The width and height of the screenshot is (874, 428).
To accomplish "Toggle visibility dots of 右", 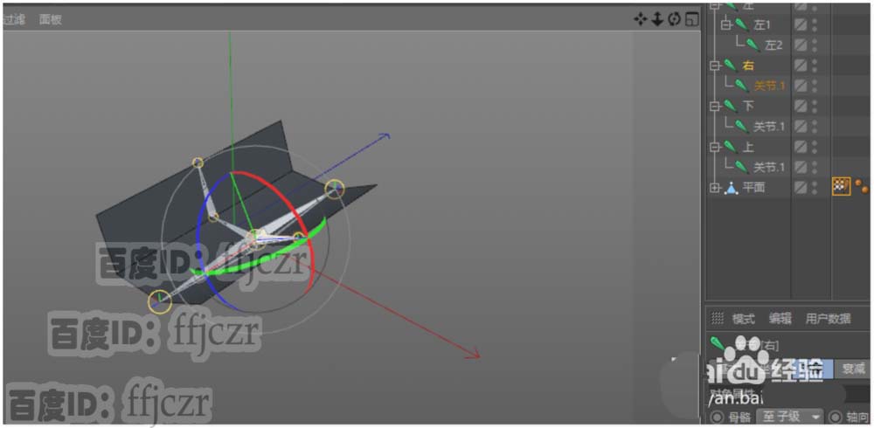I will (x=815, y=66).
